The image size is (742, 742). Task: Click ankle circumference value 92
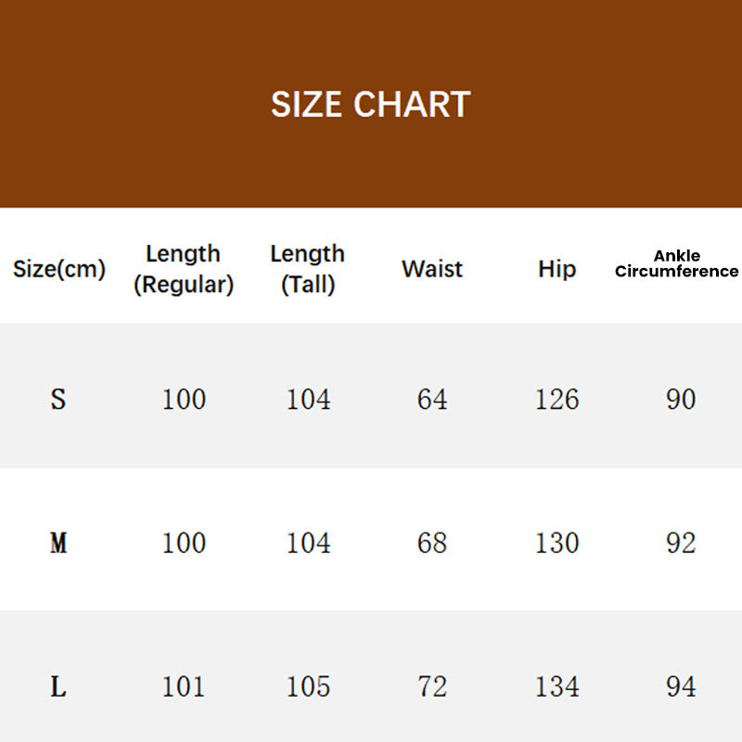681,543
